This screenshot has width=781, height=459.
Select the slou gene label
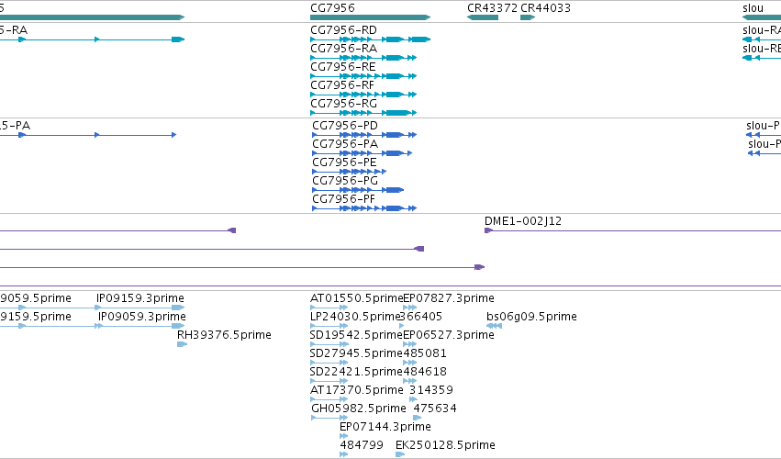753,8
